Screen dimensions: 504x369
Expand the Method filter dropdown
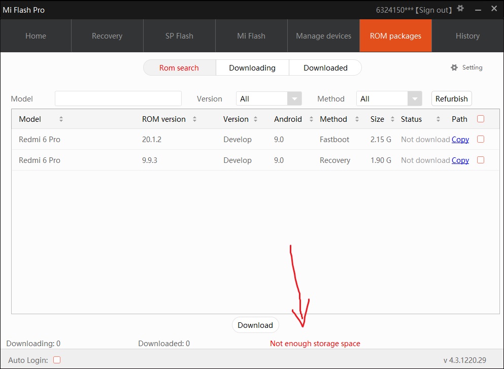(415, 99)
